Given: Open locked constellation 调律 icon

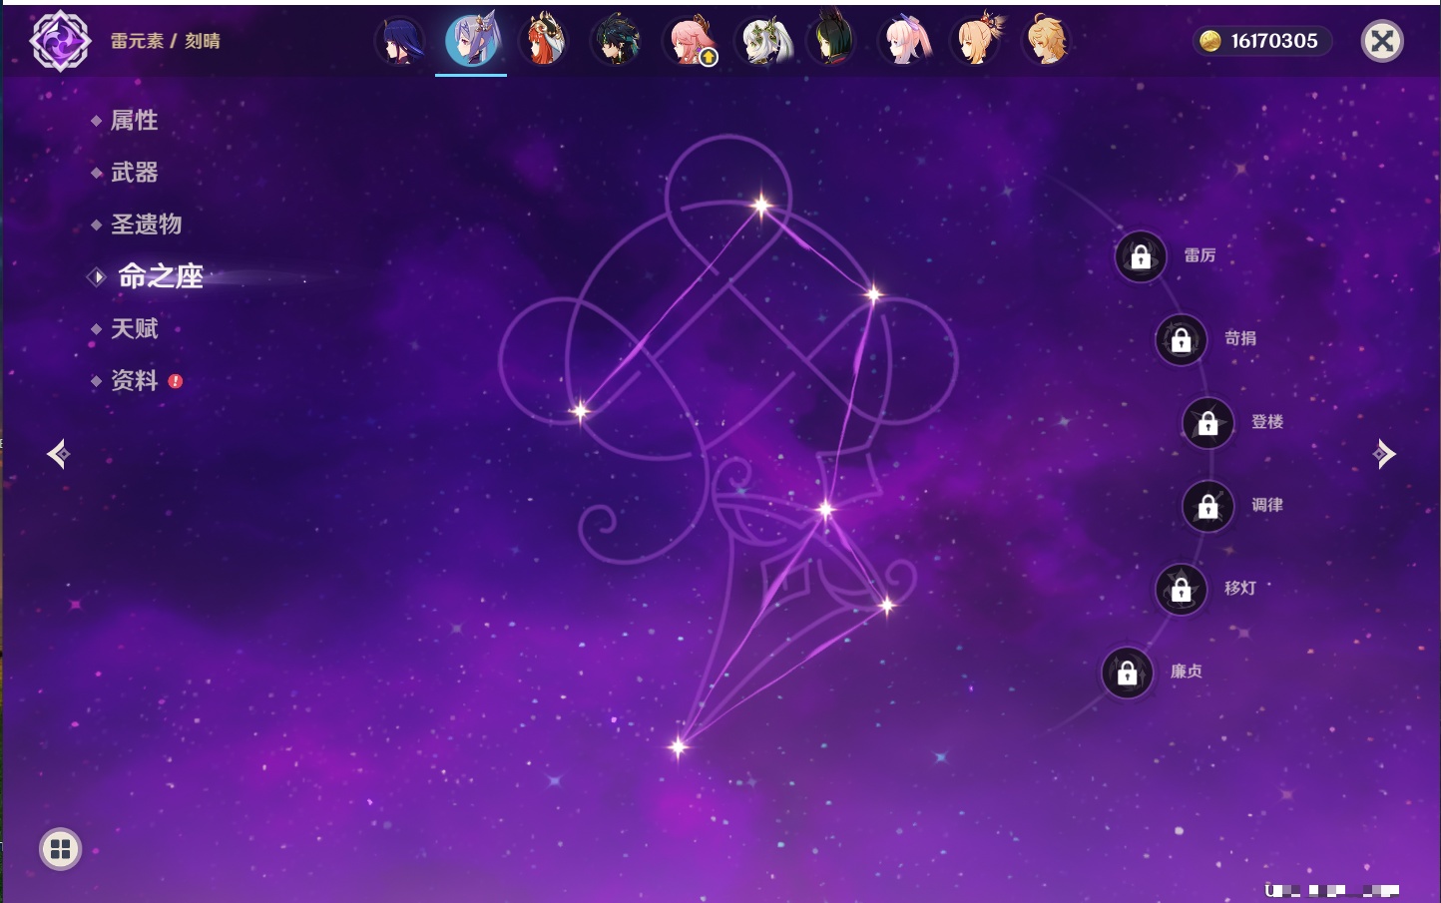Looking at the screenshot, I should pos(1208,506).
